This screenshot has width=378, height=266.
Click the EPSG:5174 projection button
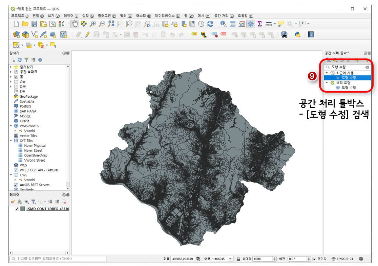point(342,259)
